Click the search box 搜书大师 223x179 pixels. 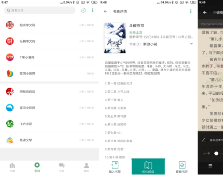[40, 10]
